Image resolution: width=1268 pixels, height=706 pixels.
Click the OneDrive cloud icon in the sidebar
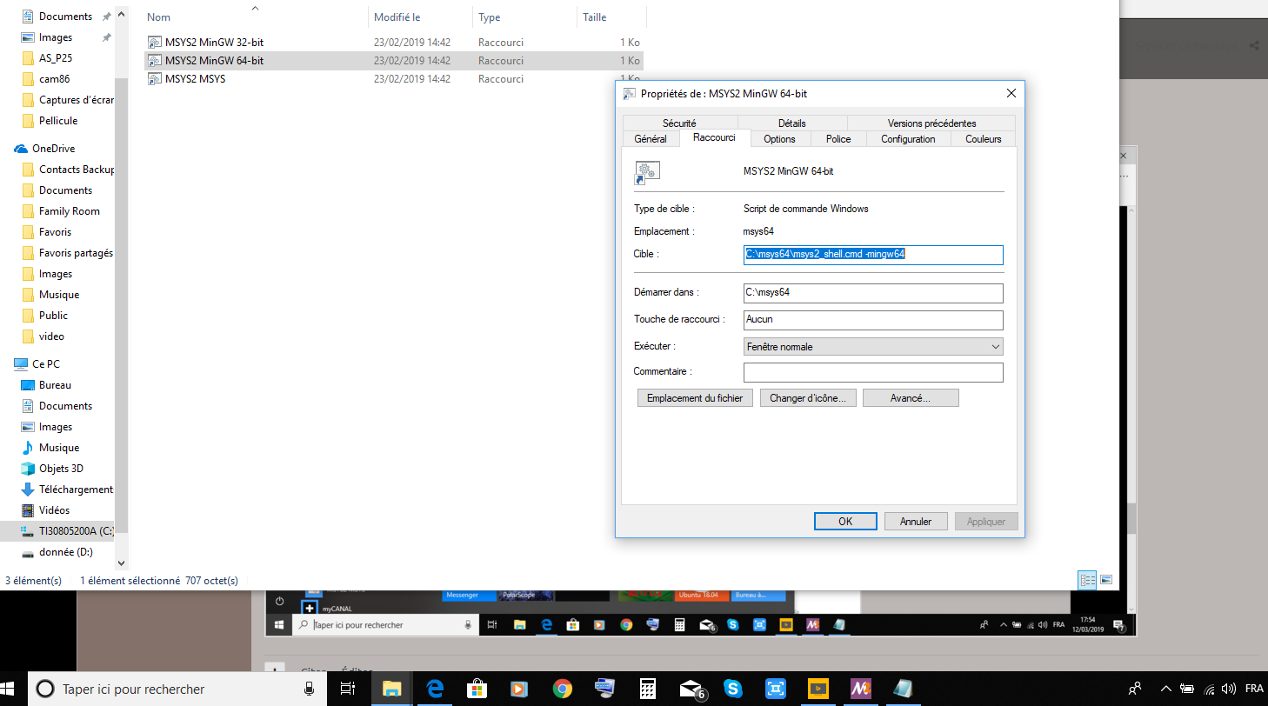pos(21,149)
